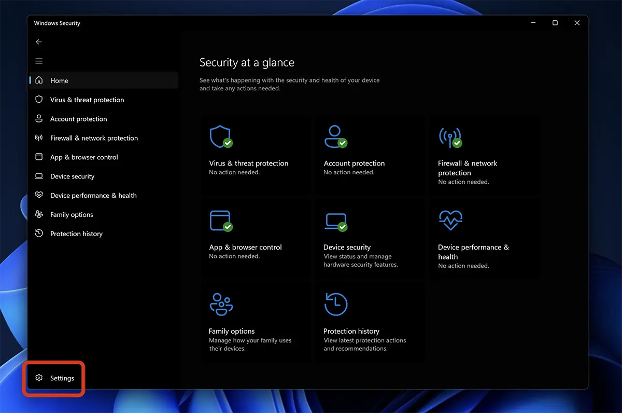
Task: Click the people icon beside Family options in sidebar
Action: coord(39,214)
